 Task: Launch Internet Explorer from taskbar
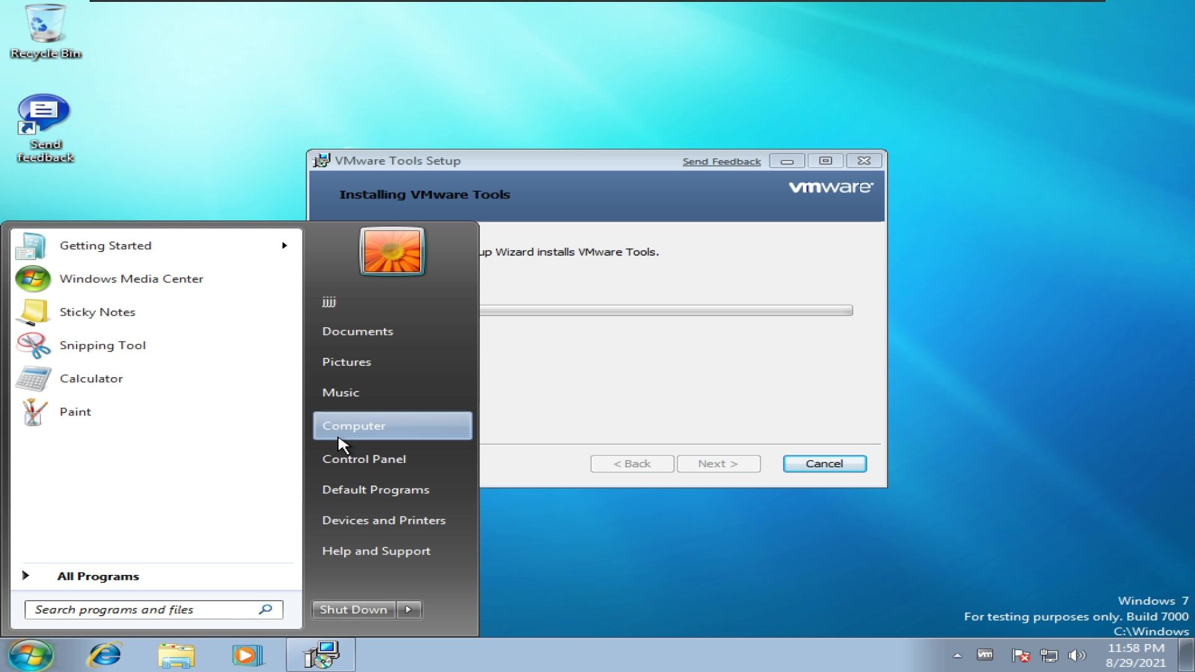pos(105,655)
